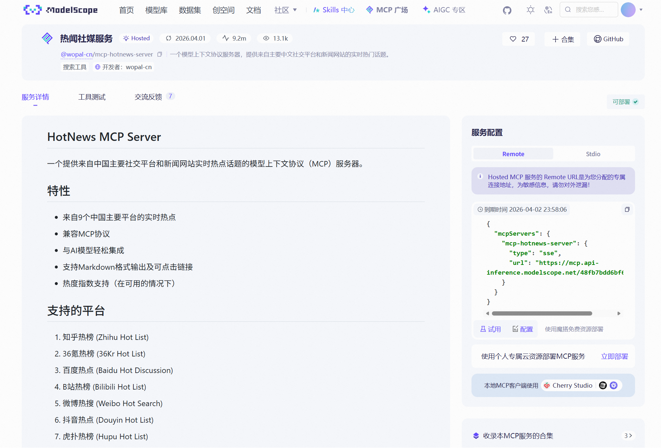Open Cherry Studio client option
The height and width of the screenshot is (448, 661).
tap(568, 385)
